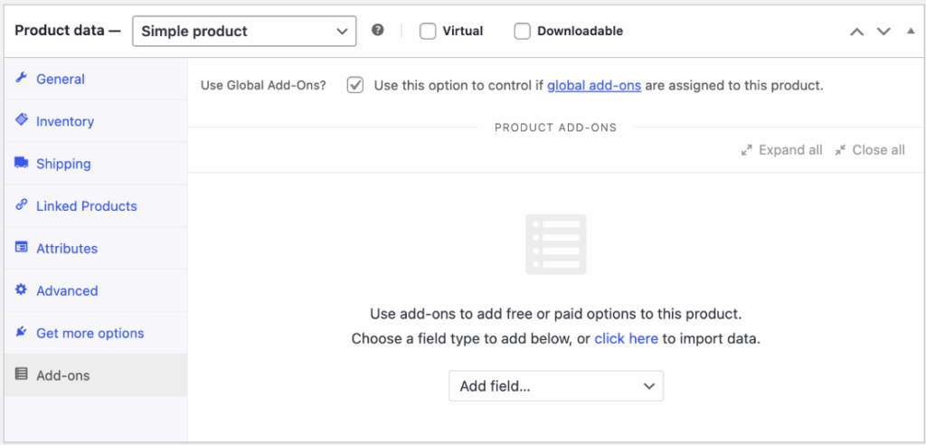Click the General tab wrench icon
Screen dimensions: 926x445
(x=22, y=78)
